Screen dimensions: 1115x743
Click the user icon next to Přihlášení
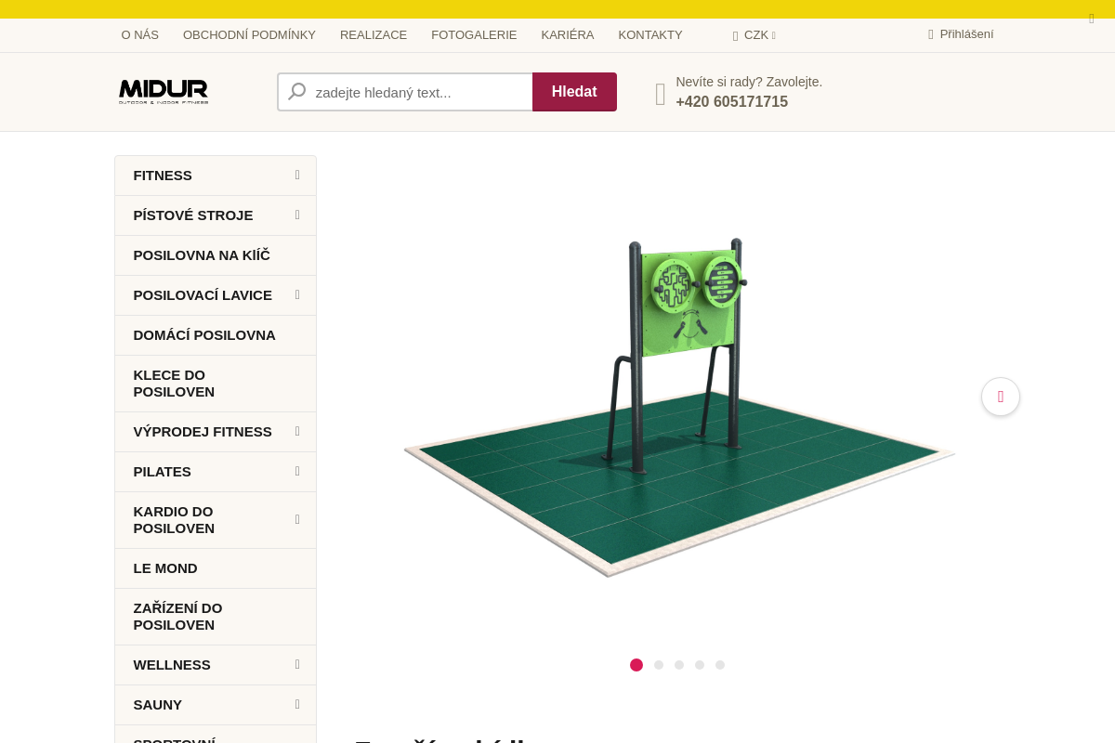click(x=930, y=34)
